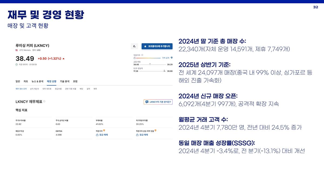This screenshot has width=324, height=182.
Task: Select the 대차 대조표 sub-tab
Action: [47, 89]
